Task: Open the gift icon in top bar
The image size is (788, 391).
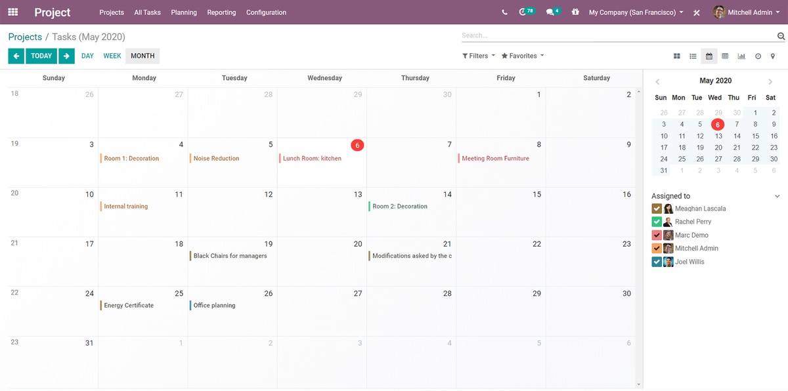Action: click(575, 12)
